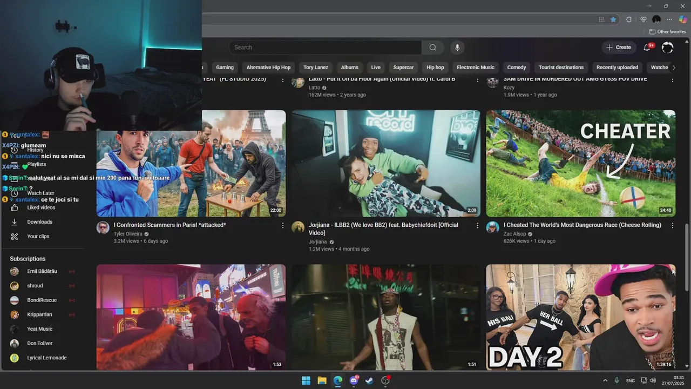Open the Lyrical Lemonade subscription
The image size is (691, 389).
(x=42, y=358)
